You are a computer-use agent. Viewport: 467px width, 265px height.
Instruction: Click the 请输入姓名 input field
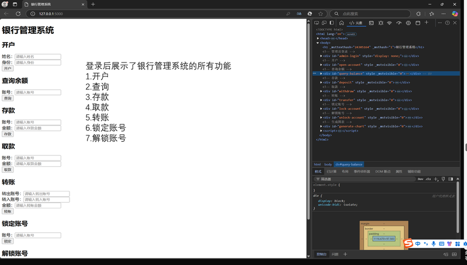(x=38, y=57)
